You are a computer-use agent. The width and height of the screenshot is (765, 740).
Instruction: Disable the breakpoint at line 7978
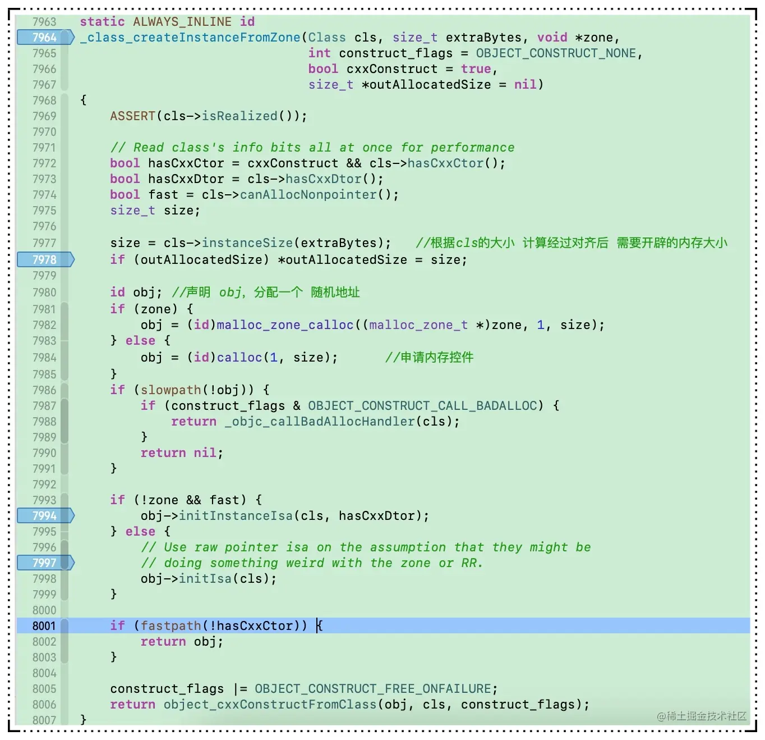point(45,259)
